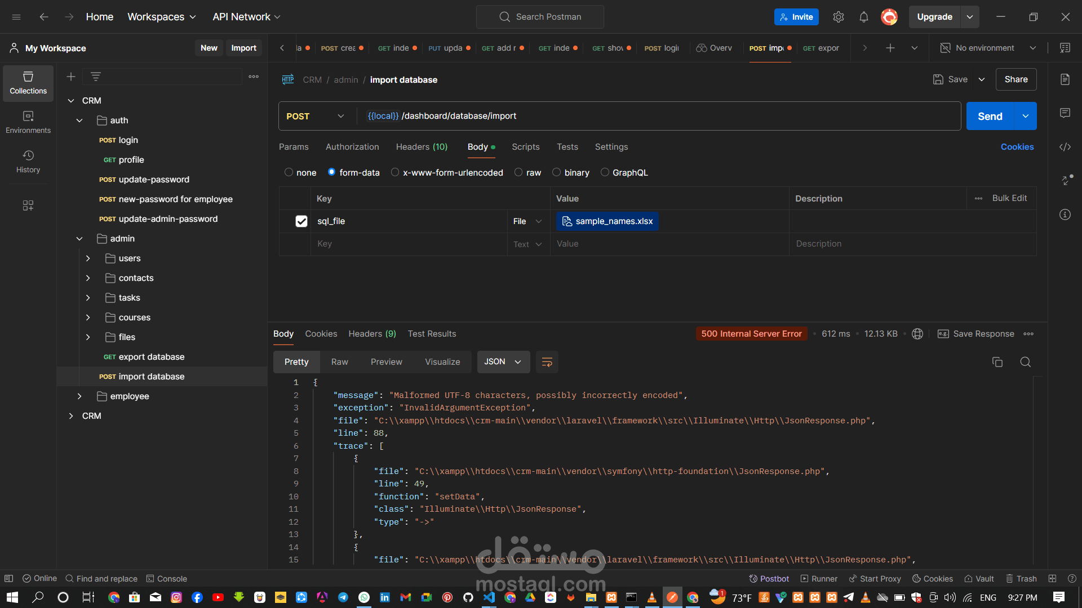Open the History sidebar panel
This screenshot has height=608, width=1082.
(28, 162)
